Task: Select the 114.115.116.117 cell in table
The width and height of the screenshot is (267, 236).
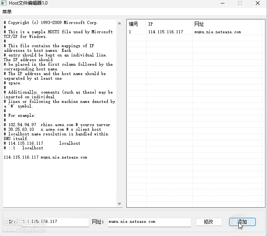Action: point(165,32)
